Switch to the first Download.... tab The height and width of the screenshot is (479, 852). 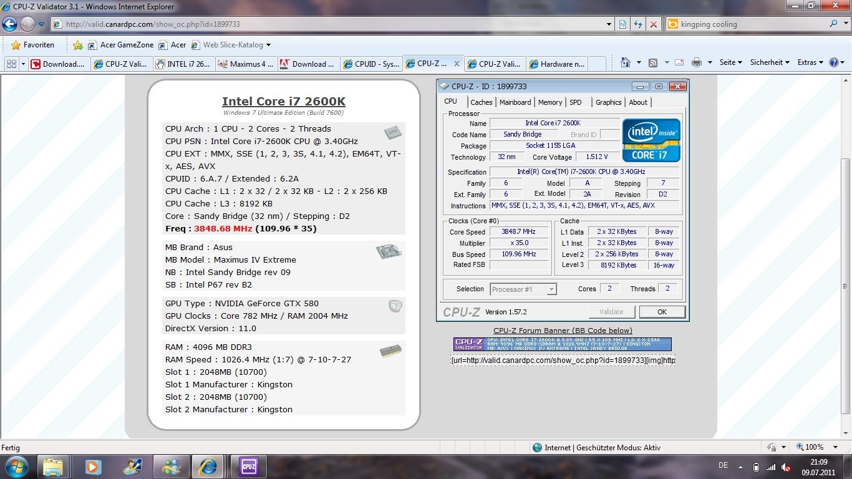click(x=59, y=64)
